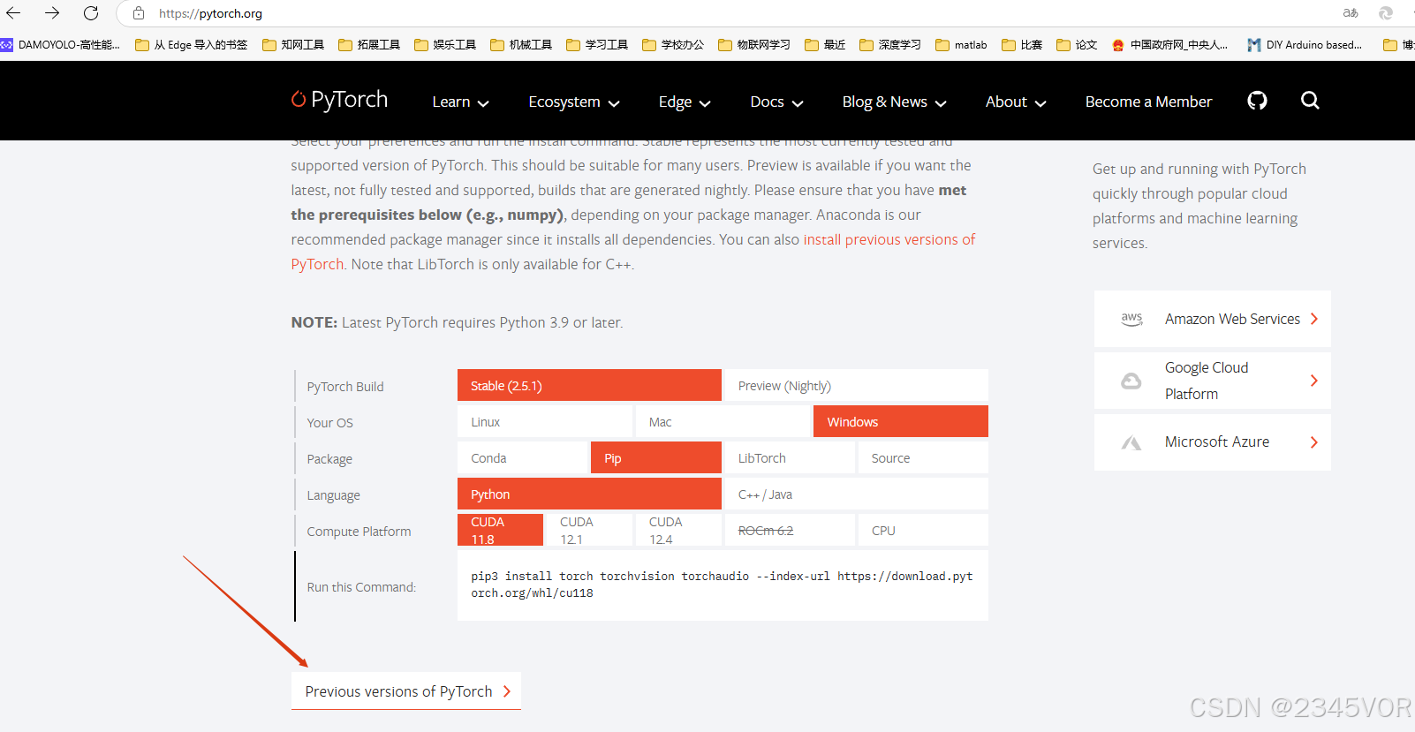The image size is (1415, 732).
Task: Click the Google Cloud Platform chevron arrow
Action: click(1314, 381)
